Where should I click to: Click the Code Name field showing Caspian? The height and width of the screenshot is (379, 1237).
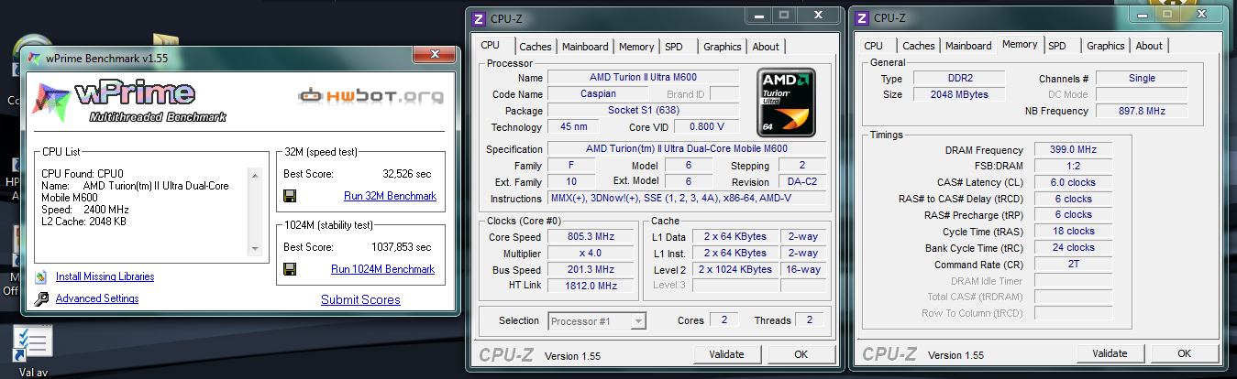coord(598,93)
